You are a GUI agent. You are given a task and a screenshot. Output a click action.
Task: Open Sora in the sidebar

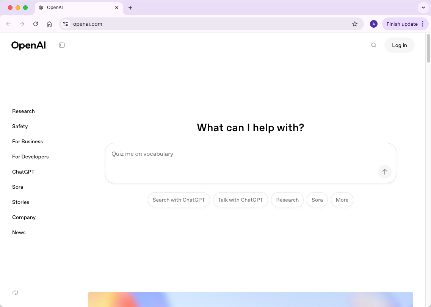17,187
